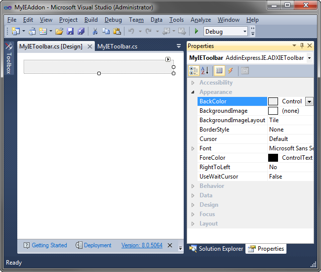Click the Paste clipboard icon
Image resolution: width=321 pixels, height=272 pixels.
[x=117, y=31]
